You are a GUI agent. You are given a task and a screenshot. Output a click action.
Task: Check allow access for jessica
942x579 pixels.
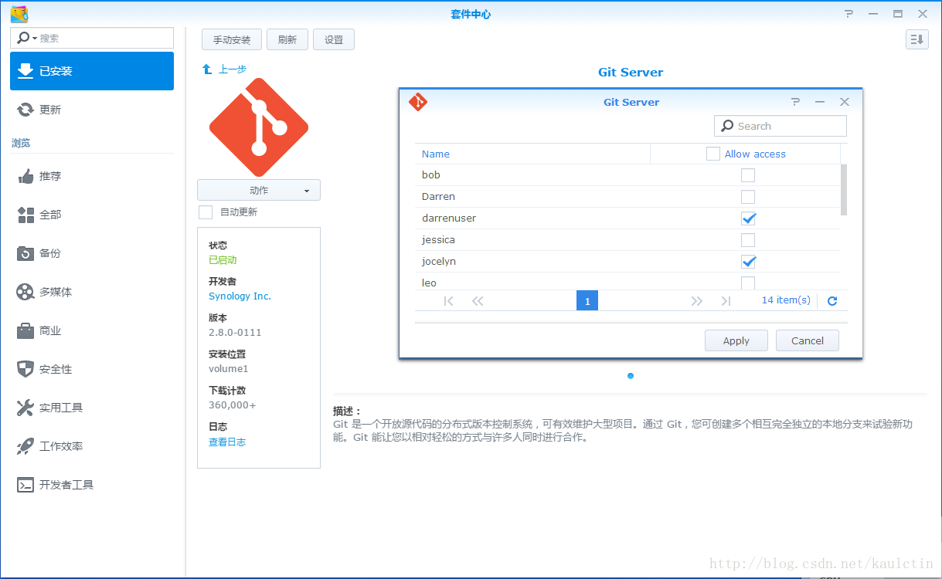748,240
